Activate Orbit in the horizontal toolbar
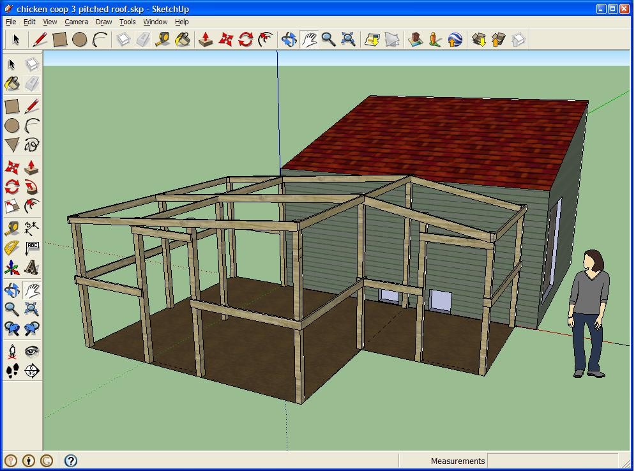The width and height of the screenshot is (636, 471). pyautogui.click(x=289, y=40)
